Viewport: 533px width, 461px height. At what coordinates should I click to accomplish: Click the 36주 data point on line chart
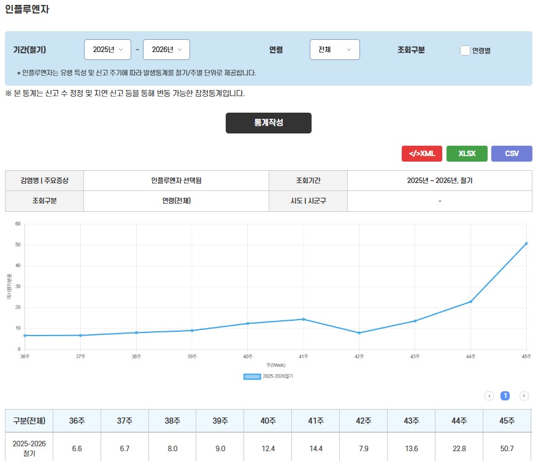(25, 335)
